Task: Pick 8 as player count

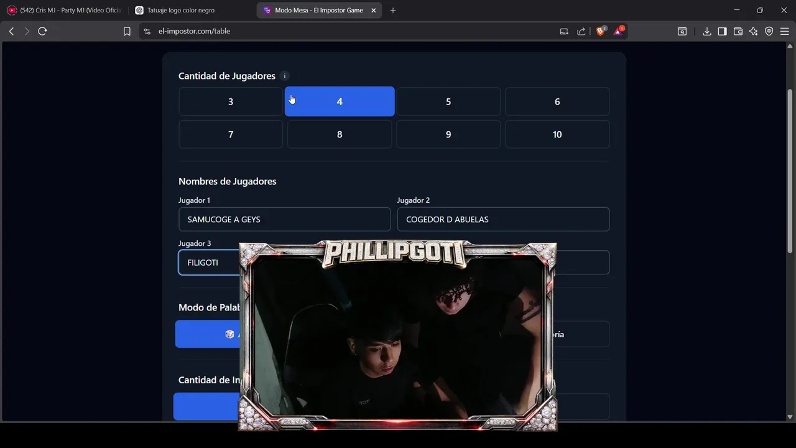Action: (340, 134)
